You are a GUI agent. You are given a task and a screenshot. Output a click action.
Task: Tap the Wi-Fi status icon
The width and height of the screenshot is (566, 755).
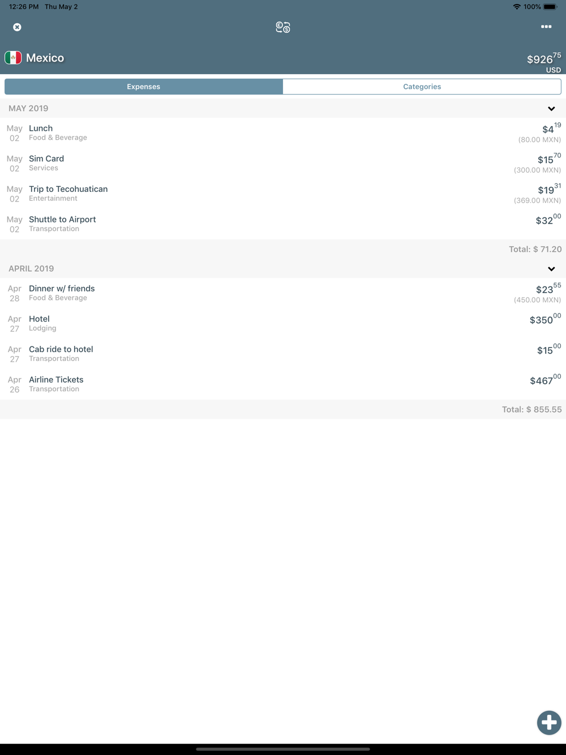coord(517,7)
